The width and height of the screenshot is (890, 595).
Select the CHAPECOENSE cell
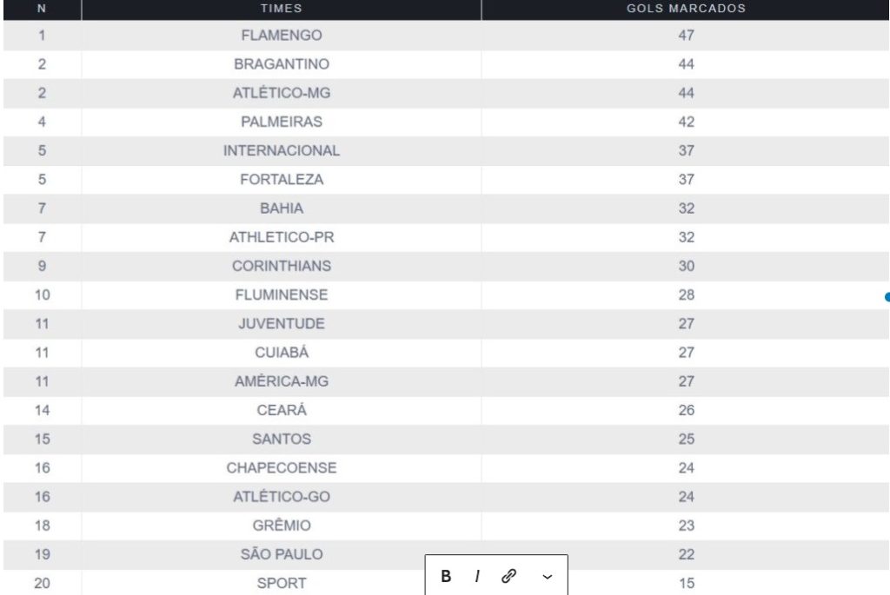click(x=282, y=468)
